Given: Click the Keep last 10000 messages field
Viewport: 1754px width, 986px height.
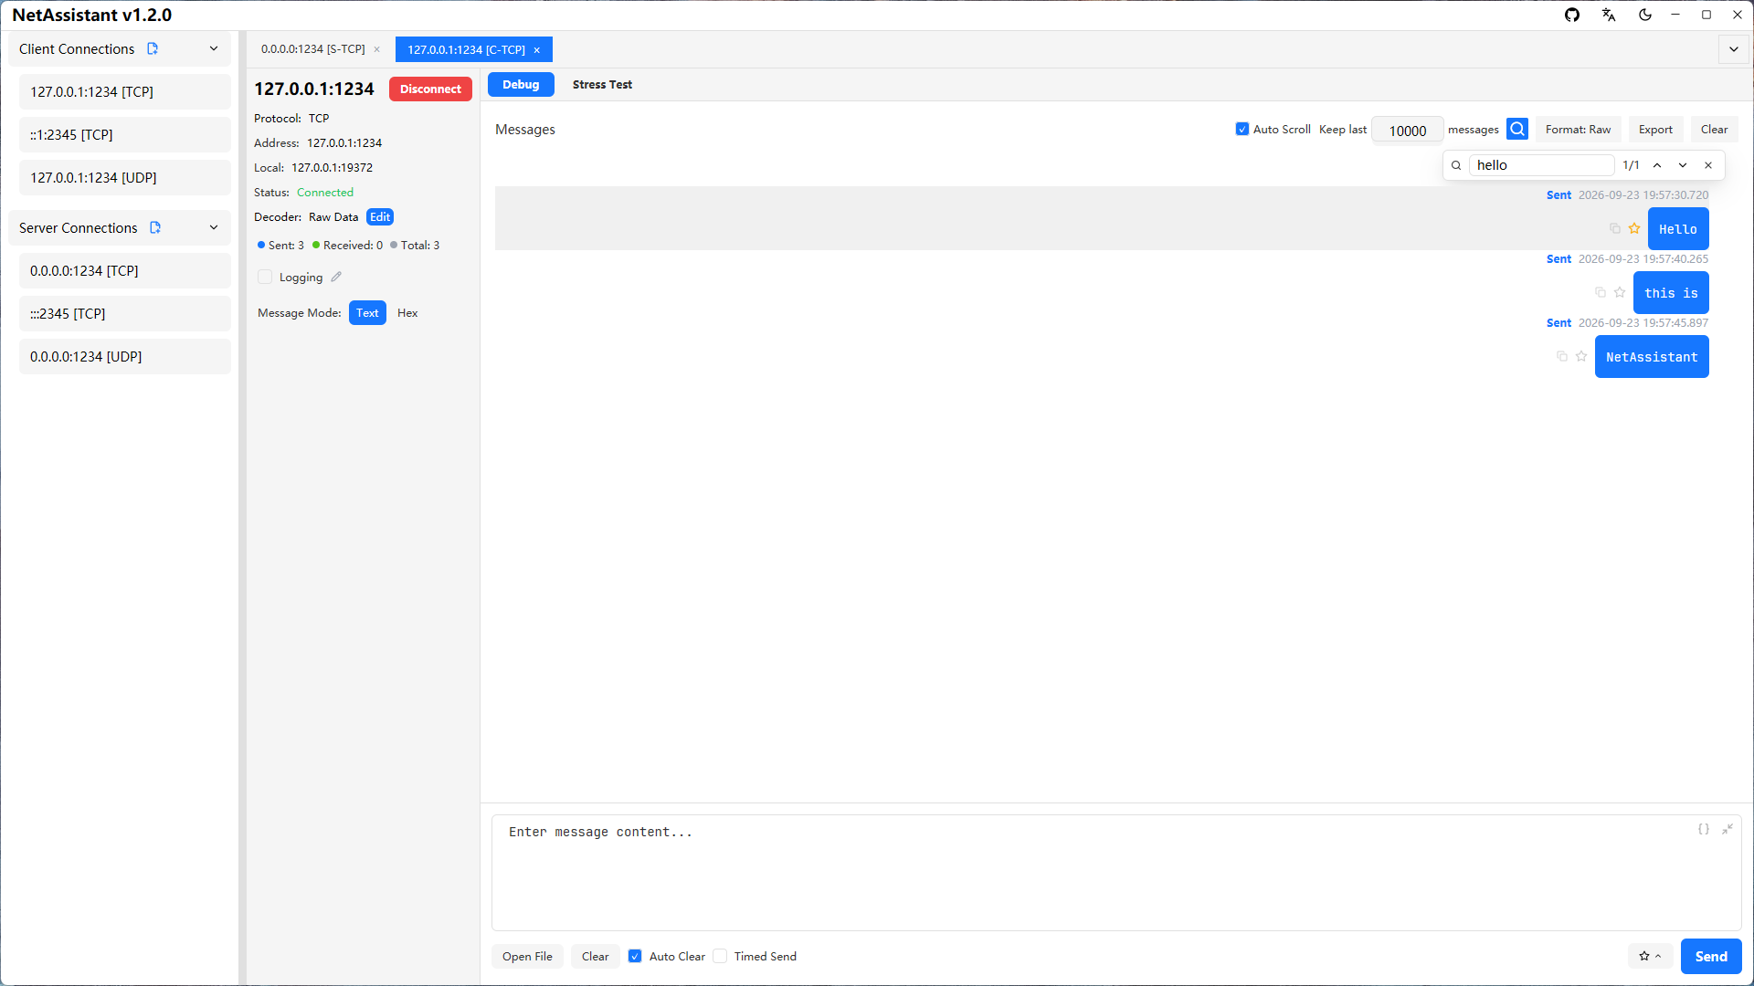Looking at the screenshot, I should 1408,130.
